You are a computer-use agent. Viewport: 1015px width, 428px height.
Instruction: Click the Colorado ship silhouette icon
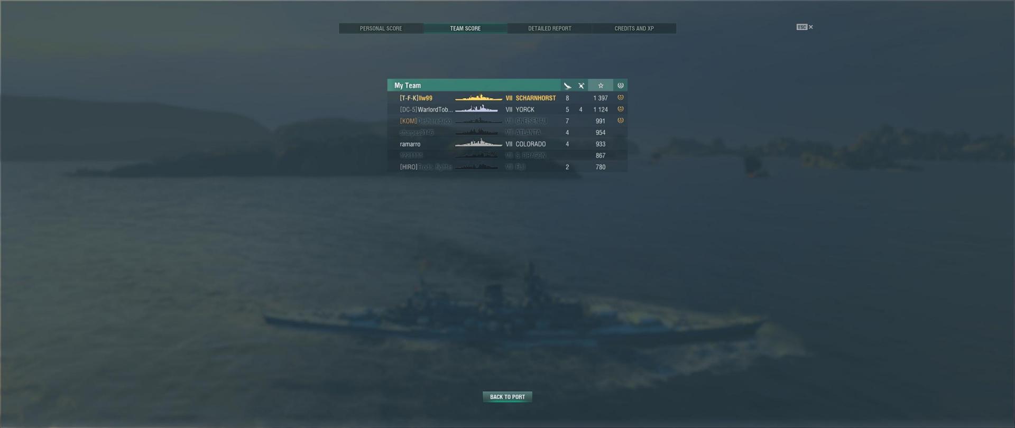pos(478,144)
